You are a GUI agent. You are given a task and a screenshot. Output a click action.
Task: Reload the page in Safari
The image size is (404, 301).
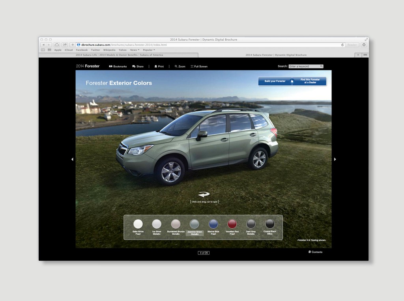point(342,45)
